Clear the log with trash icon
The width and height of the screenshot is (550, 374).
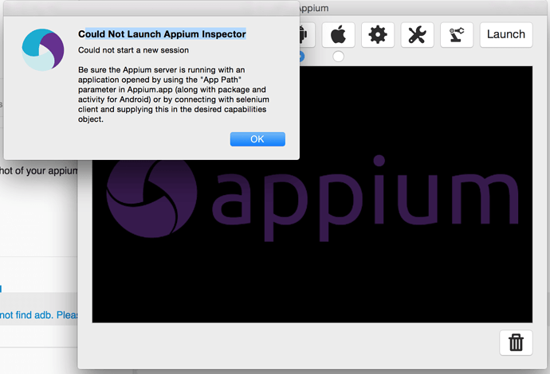tap(516, 342)
